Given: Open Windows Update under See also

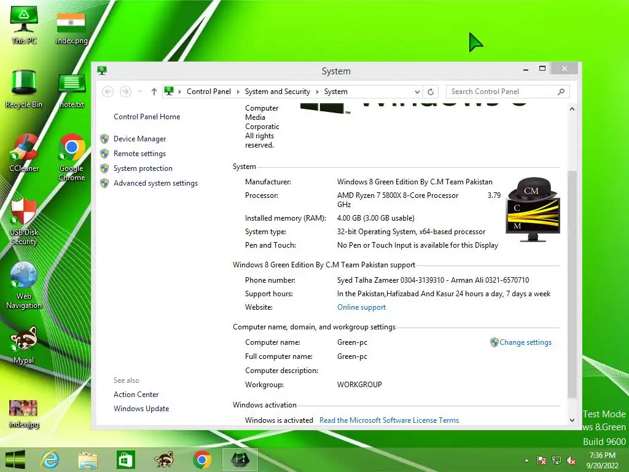Looking at the screenshot, I should pos(141,408).
